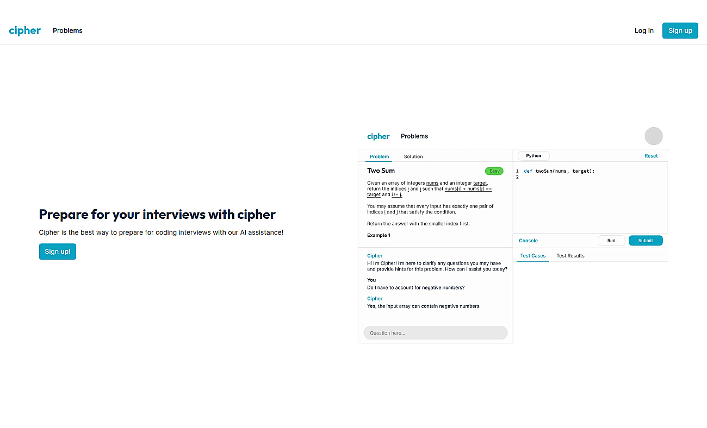Switch to the Solution tab
The width and height of the screenshot is (707, 428).
coord(413,156)
